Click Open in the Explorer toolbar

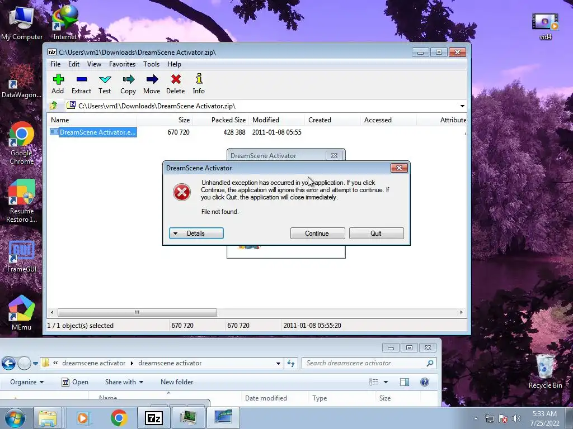[x=76, y=382]
